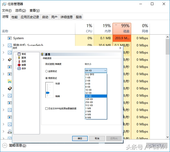Click the scrollbar up arrow
Screen dimensions: 170x152
167,37
